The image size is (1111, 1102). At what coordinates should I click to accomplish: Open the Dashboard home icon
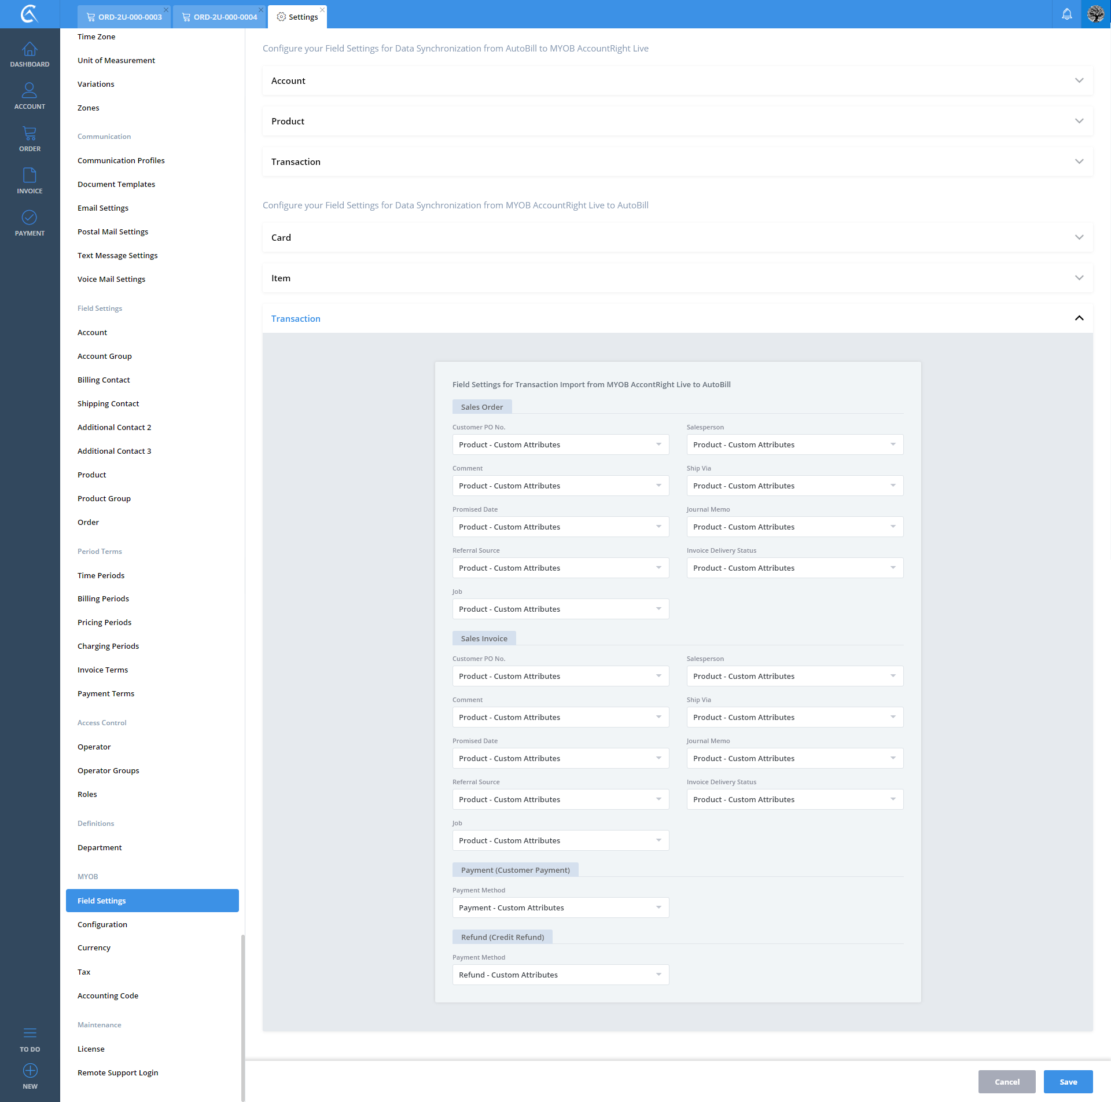click(x=30, y=50)
